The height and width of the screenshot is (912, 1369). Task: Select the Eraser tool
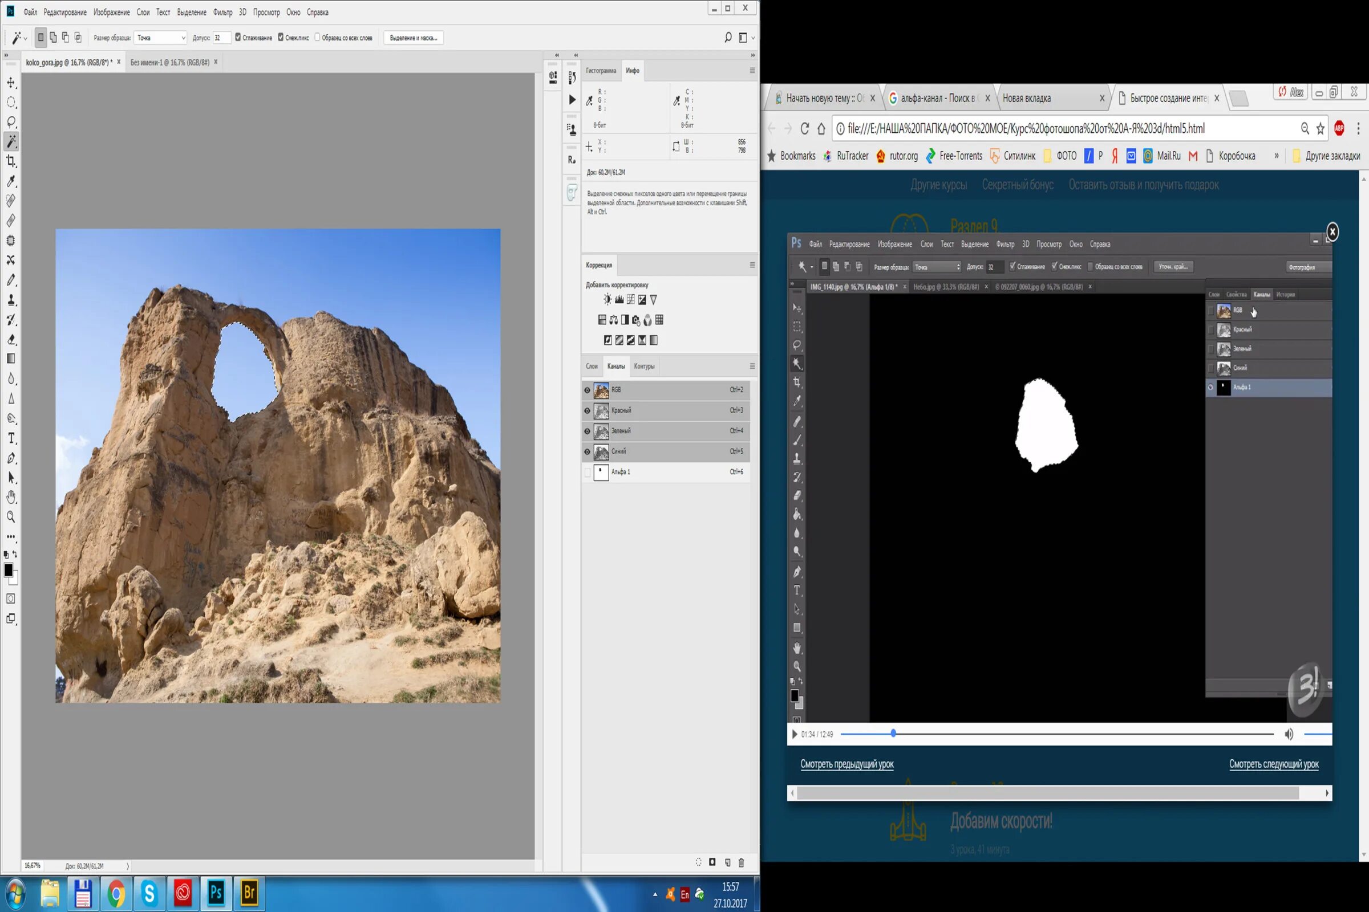(x=11, y=339)
